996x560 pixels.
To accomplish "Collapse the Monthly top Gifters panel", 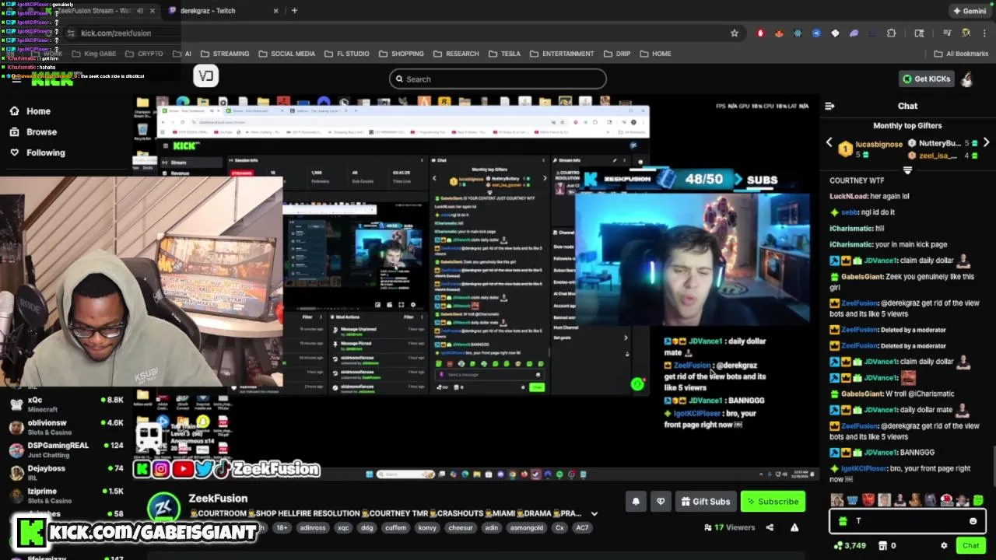I will (907, 170).
